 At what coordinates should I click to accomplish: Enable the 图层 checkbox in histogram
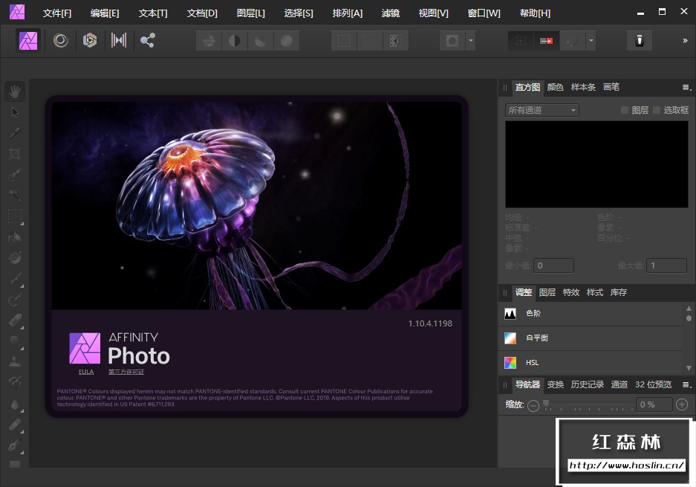pyautogui.click(x=625, y=110)
